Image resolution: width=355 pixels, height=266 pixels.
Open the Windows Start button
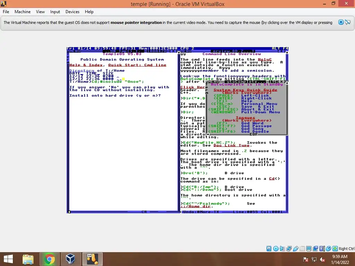8,259
